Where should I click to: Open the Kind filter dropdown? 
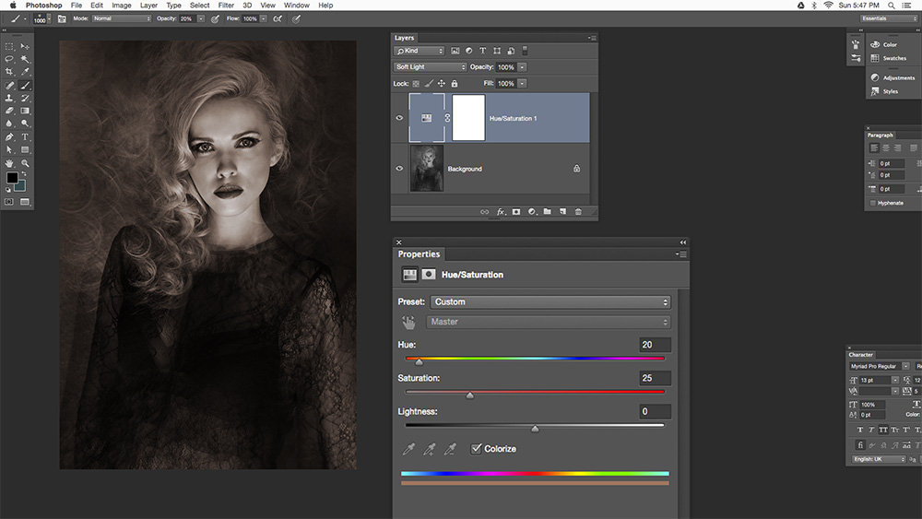[420, 51]
